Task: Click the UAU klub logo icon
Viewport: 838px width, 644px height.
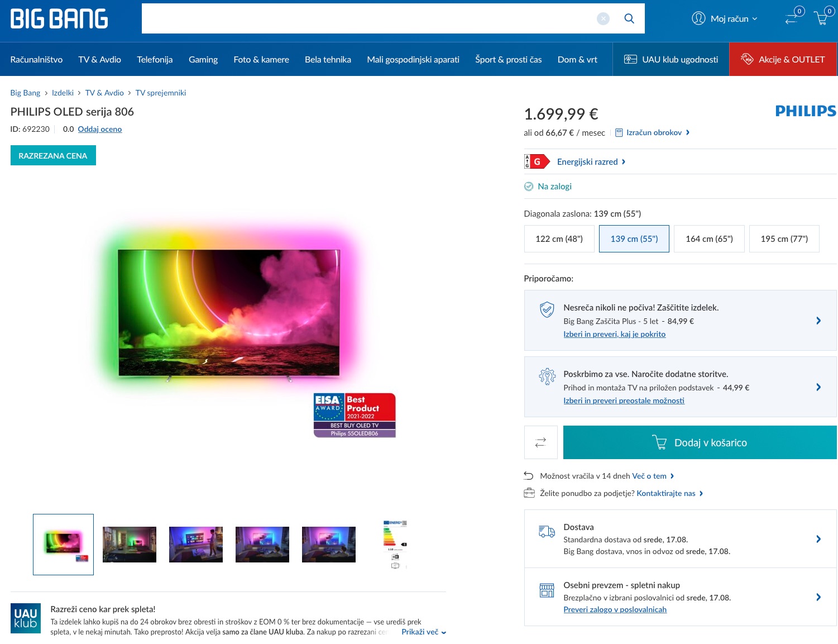Action: coord(26,618)
